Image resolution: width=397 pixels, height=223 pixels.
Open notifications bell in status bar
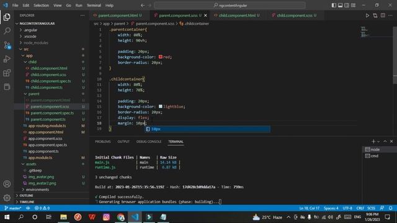[390, 208]
